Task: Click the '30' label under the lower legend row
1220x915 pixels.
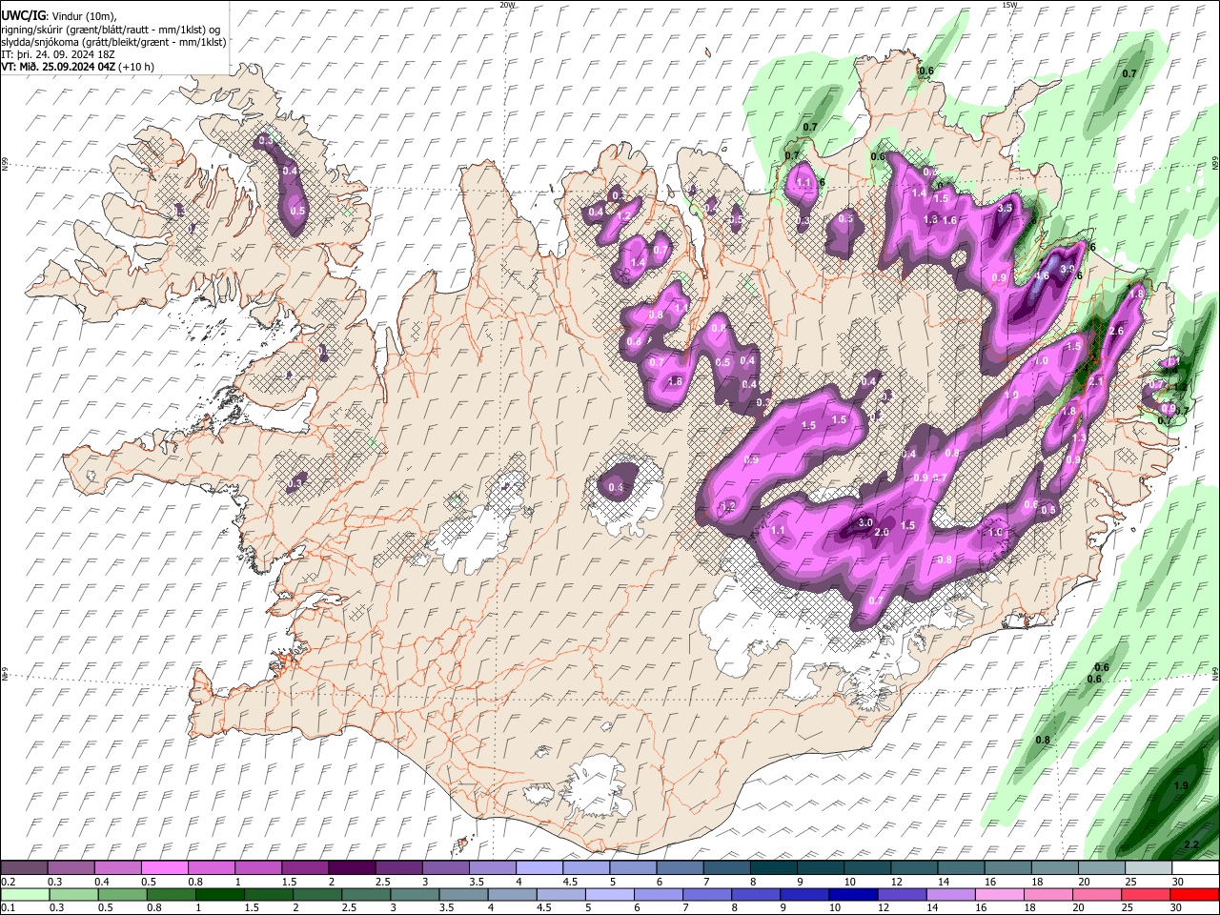Action: tap(1178, 907)
